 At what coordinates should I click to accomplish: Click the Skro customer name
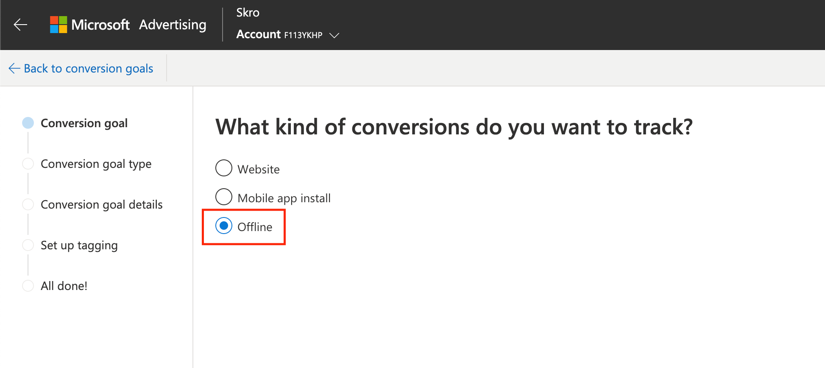coord(248,13)
